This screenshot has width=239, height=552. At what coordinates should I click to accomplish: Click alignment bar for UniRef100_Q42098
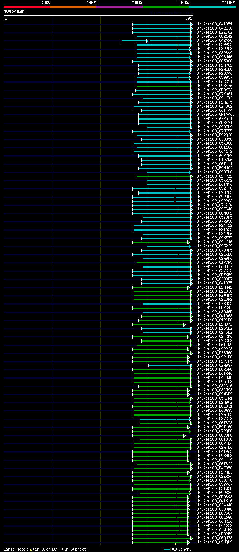pos(157,40)
